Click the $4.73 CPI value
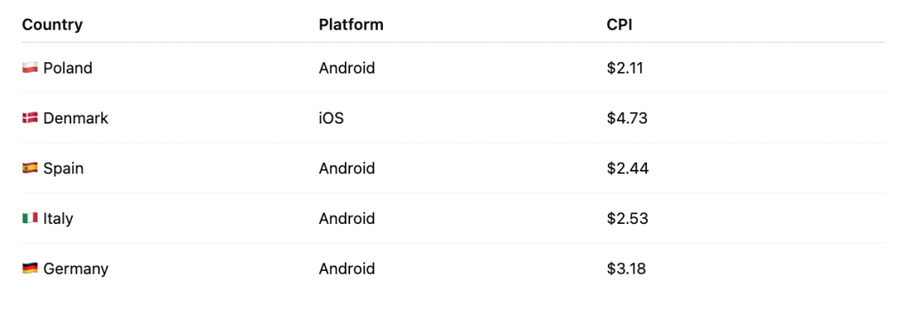The height and width of the screenshot is (328, 910). 627,118
